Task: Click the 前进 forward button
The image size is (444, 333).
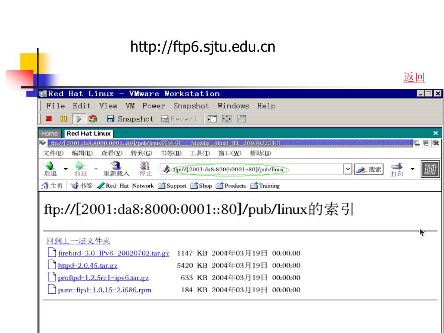Action: click(x=81, y=169)
